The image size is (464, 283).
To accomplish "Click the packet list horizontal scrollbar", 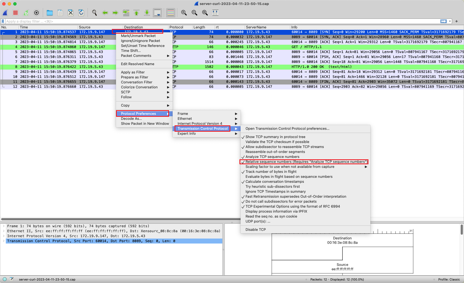I will point(120,219).
